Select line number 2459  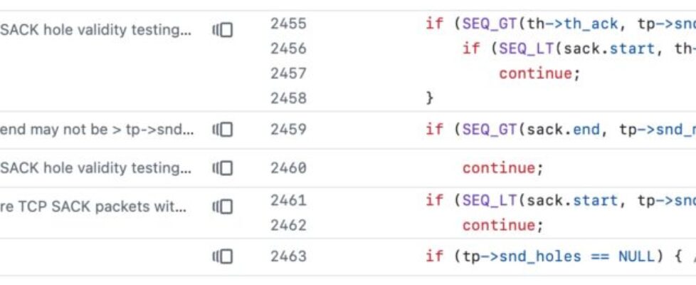[288, 130]
